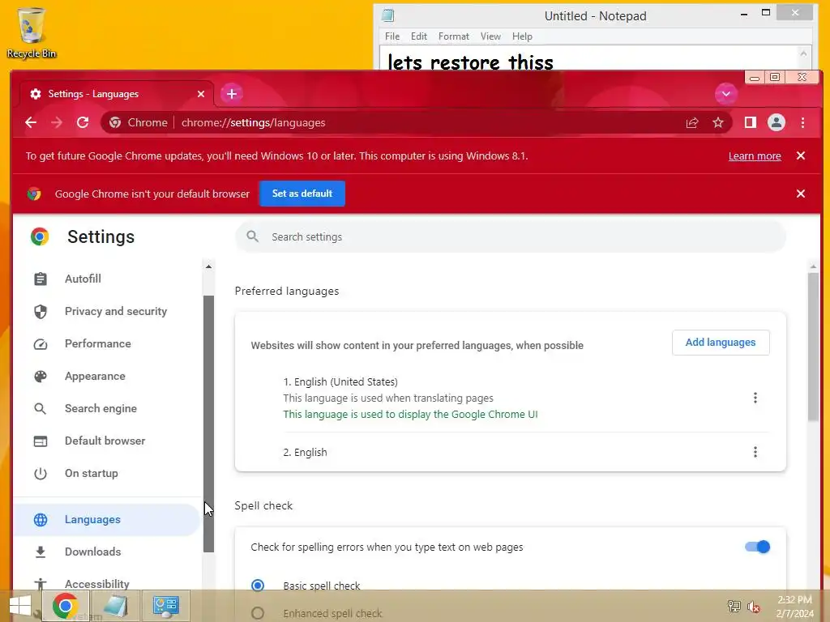The height and width of the screenshot is (622, 830).
Task: Open Chrome three-dot main menu
Action: (802, 123)
